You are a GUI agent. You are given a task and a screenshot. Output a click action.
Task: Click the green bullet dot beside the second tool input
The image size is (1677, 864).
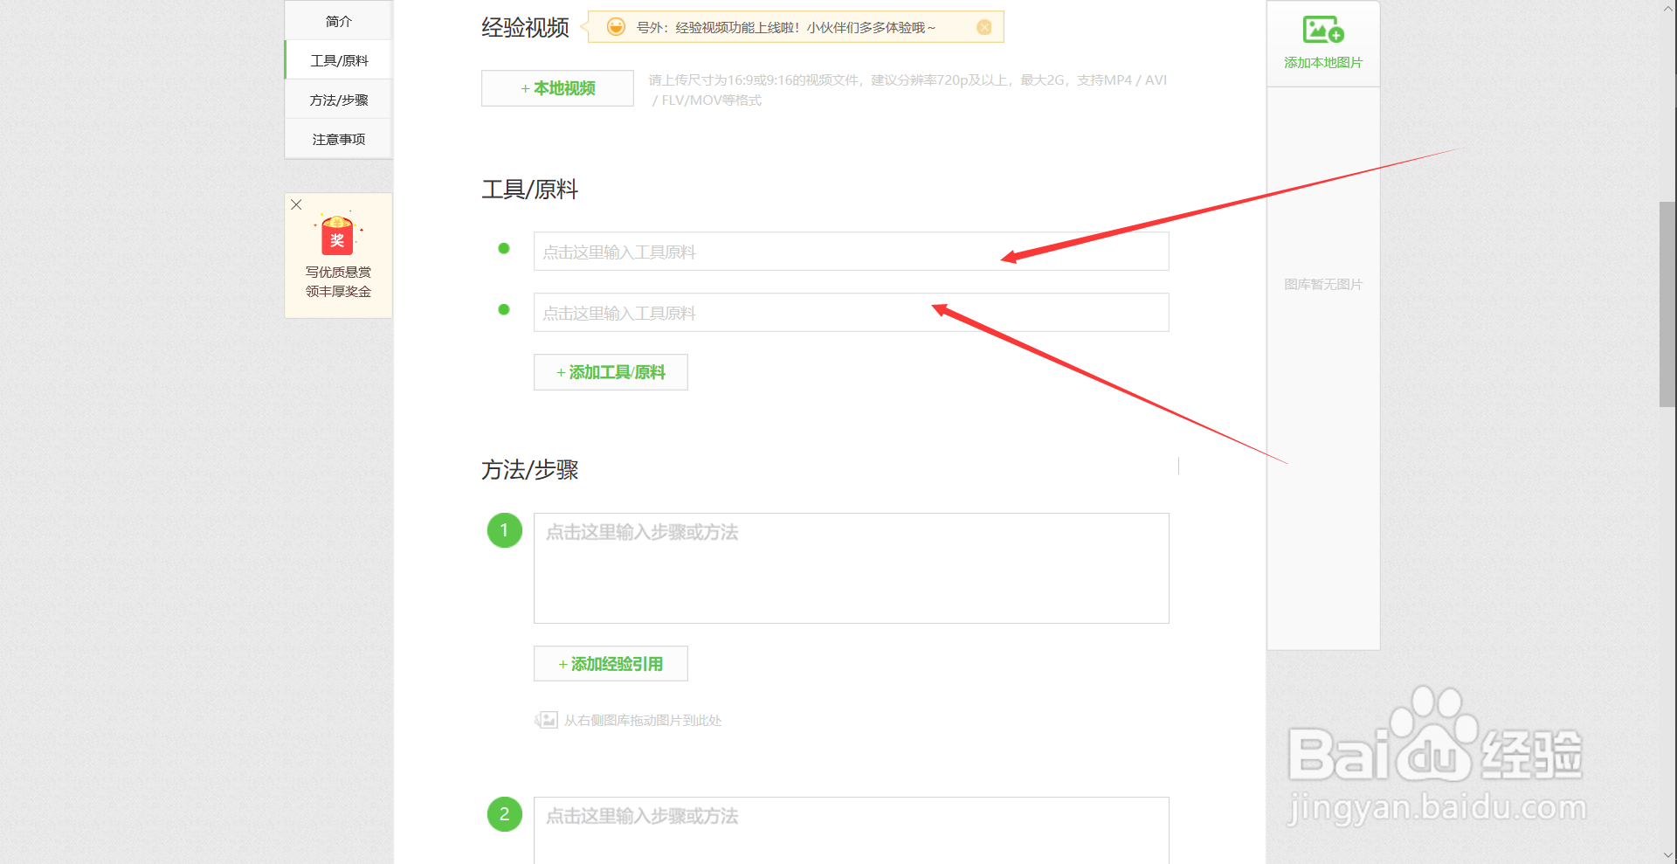click(x=503, y=309)
